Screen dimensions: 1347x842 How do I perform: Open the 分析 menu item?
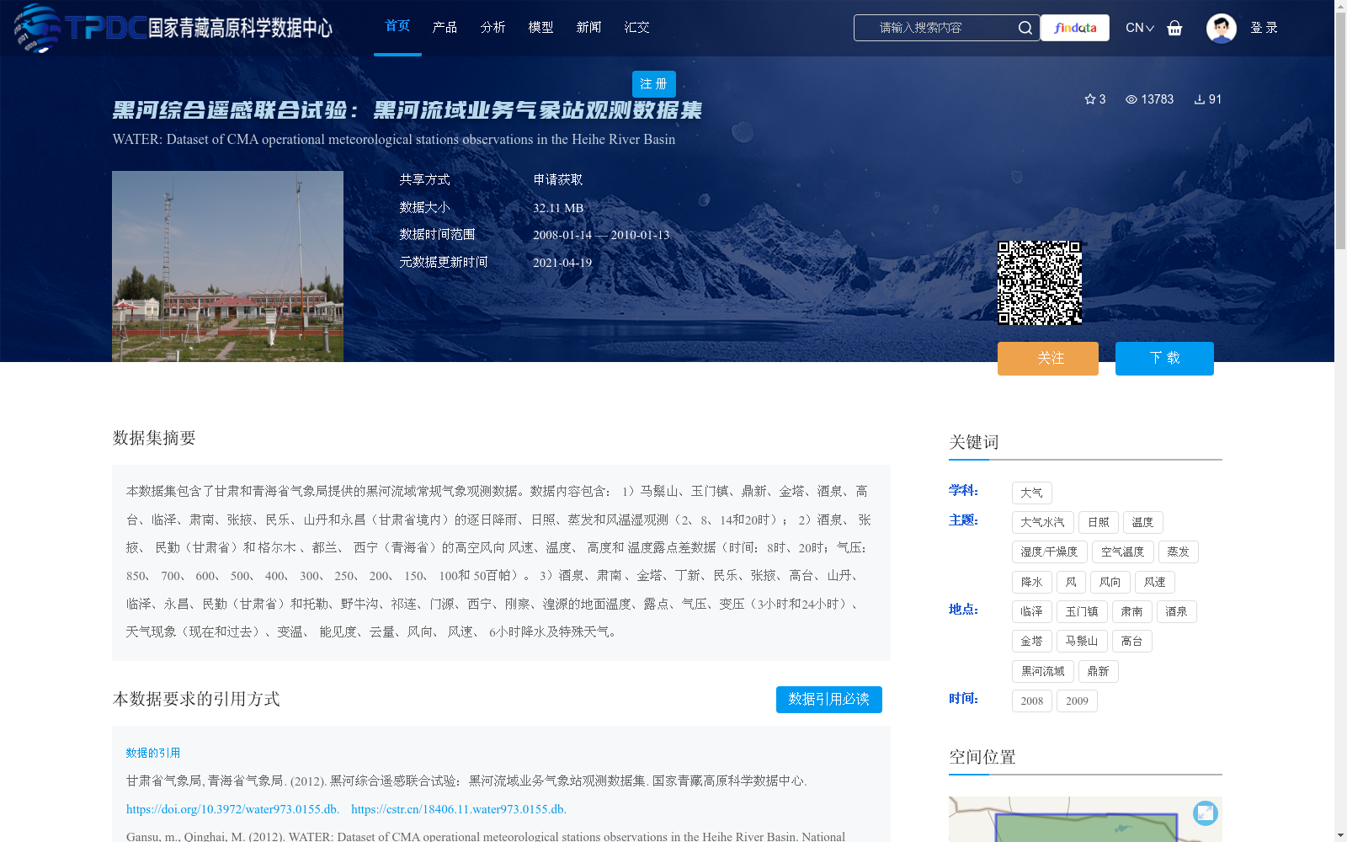coord(492,28)
